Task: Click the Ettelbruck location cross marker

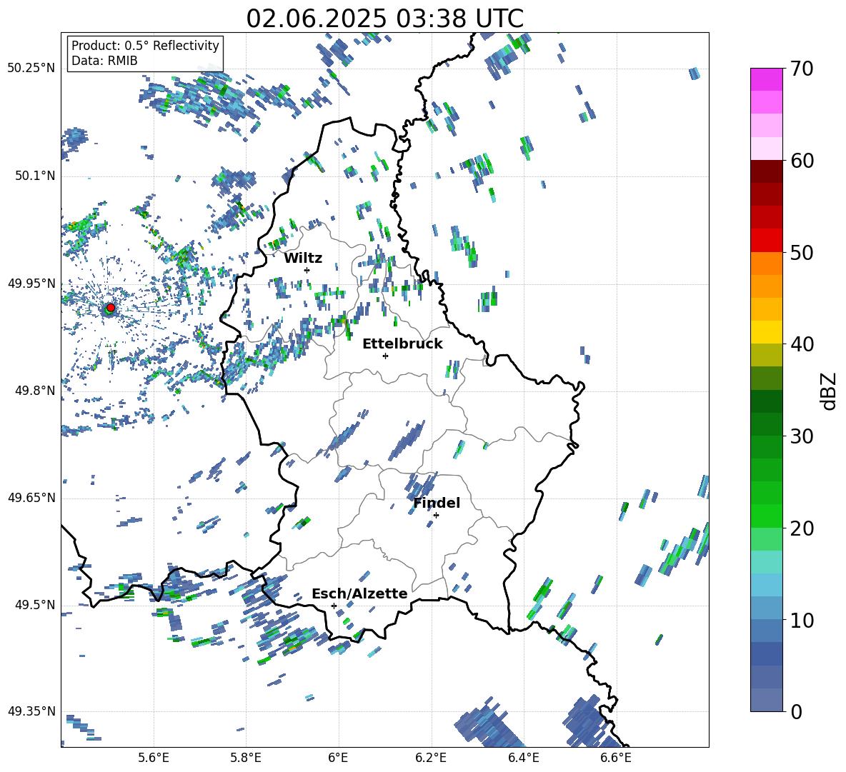Action: (385, 356)
